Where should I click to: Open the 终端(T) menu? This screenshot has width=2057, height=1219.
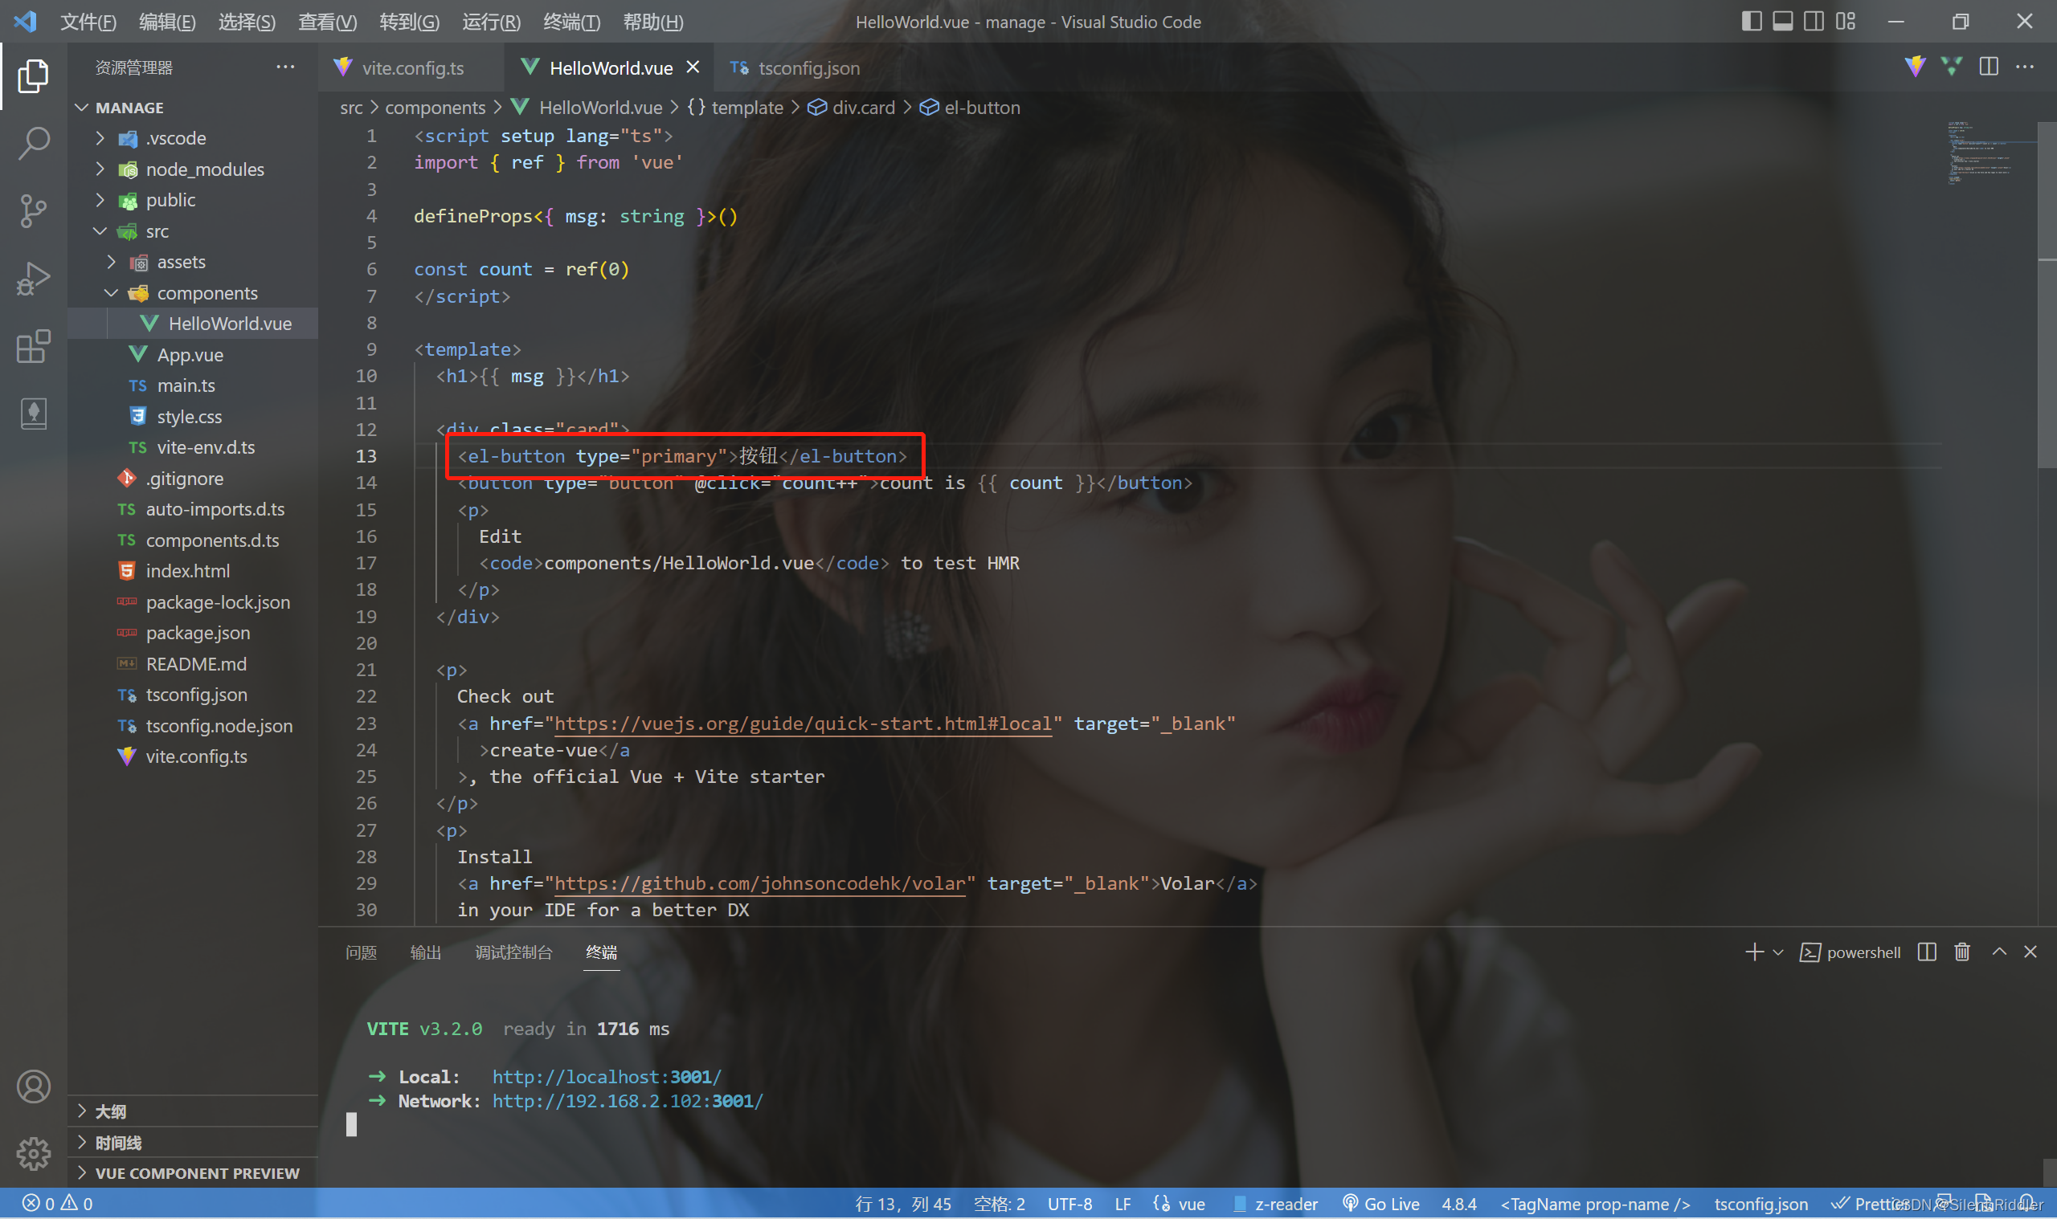(572, 22)
